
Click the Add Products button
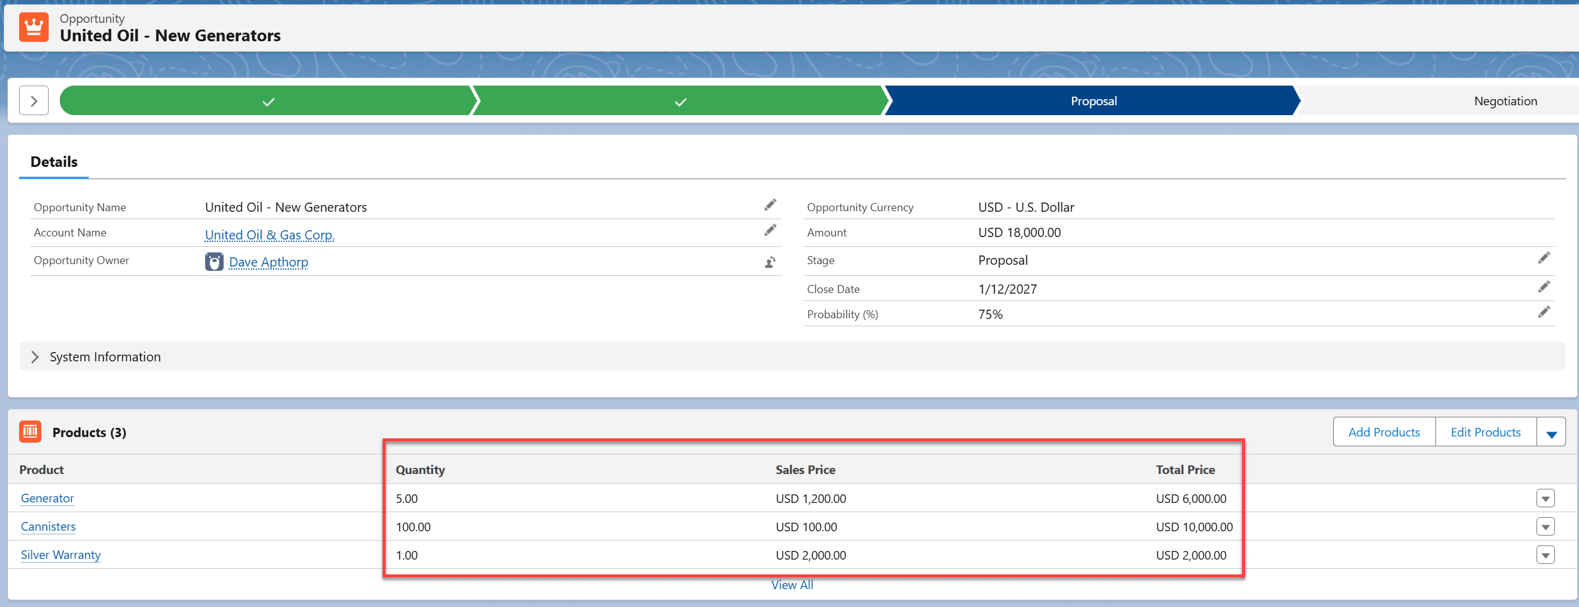click(x=1384, y=432)
